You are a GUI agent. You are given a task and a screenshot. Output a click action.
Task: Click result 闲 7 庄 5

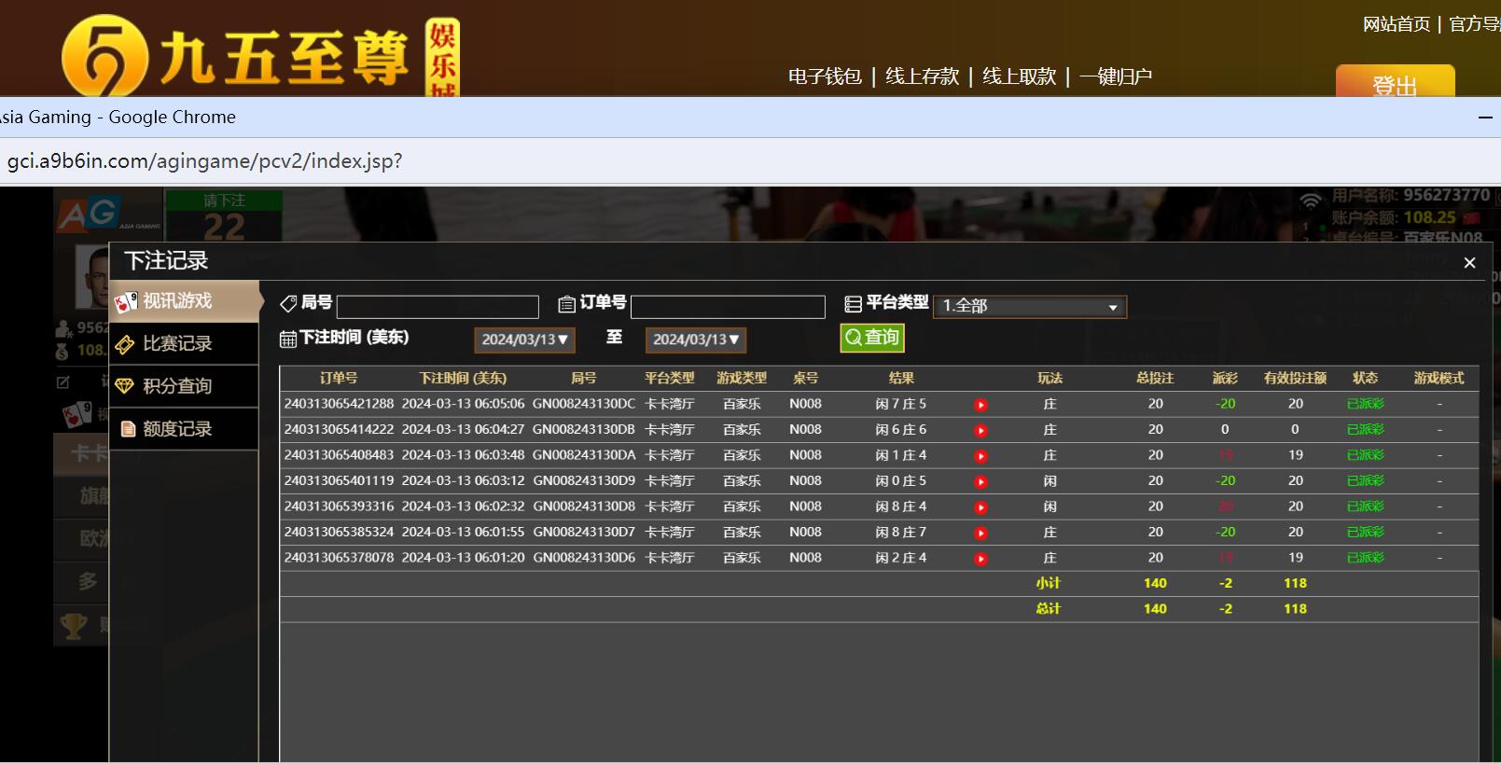point(901,404)
